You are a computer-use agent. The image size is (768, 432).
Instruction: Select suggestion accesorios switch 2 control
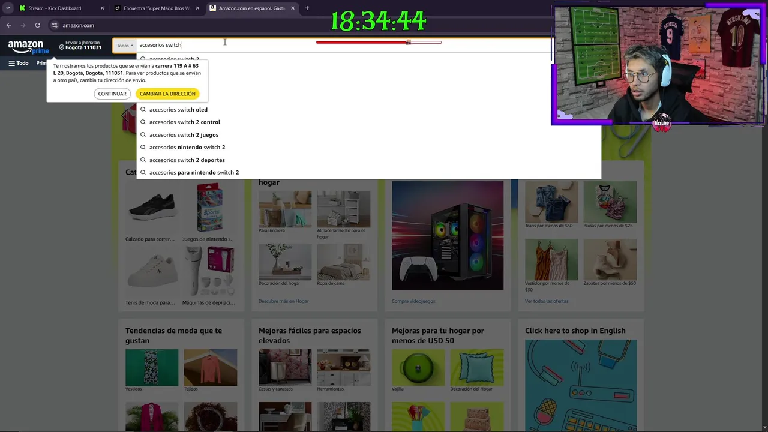click(368, 122)
